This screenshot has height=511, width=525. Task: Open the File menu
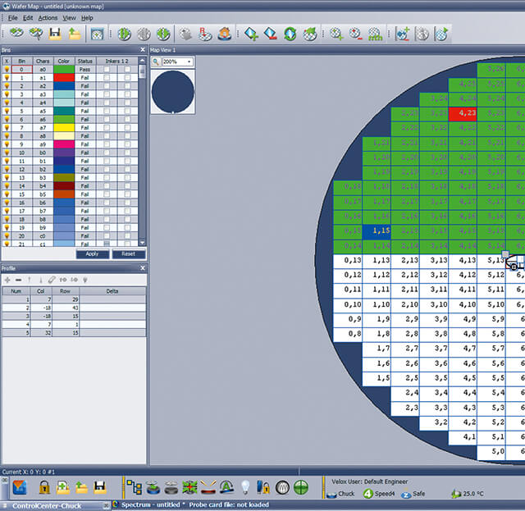(x=13, y=18)
